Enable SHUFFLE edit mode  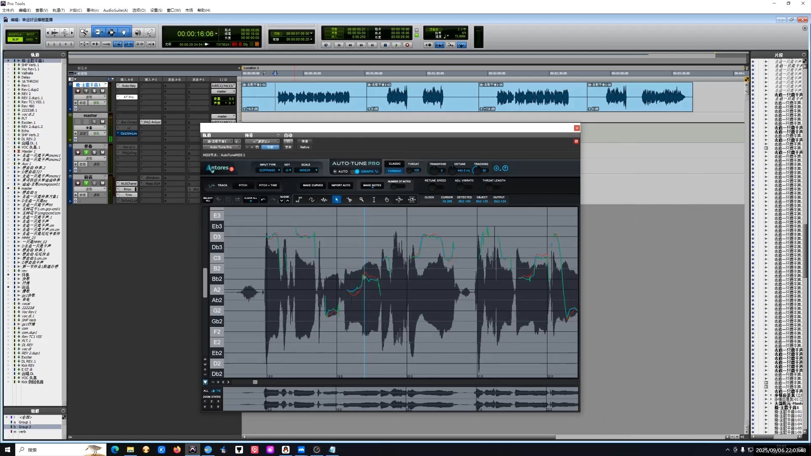coord(15,34)
